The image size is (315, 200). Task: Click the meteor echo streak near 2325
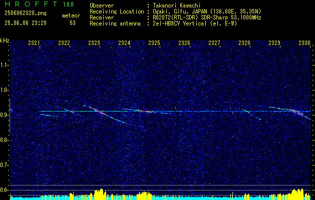pos(145,110)
